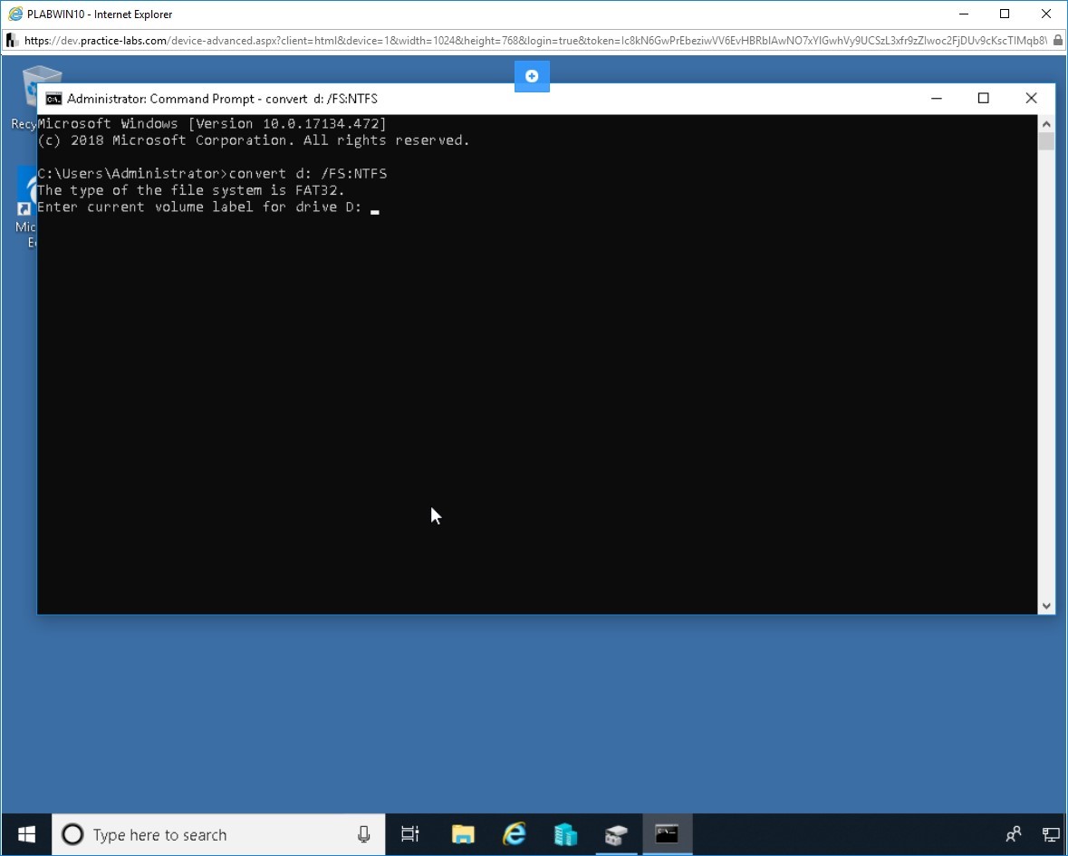Open Command Prompt title bar system icon
The height and width of the screenshot is (856, 1068).
point(53,99)
